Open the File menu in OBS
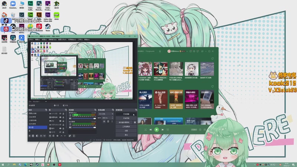 pyautogui.click(x=31, y=40)
